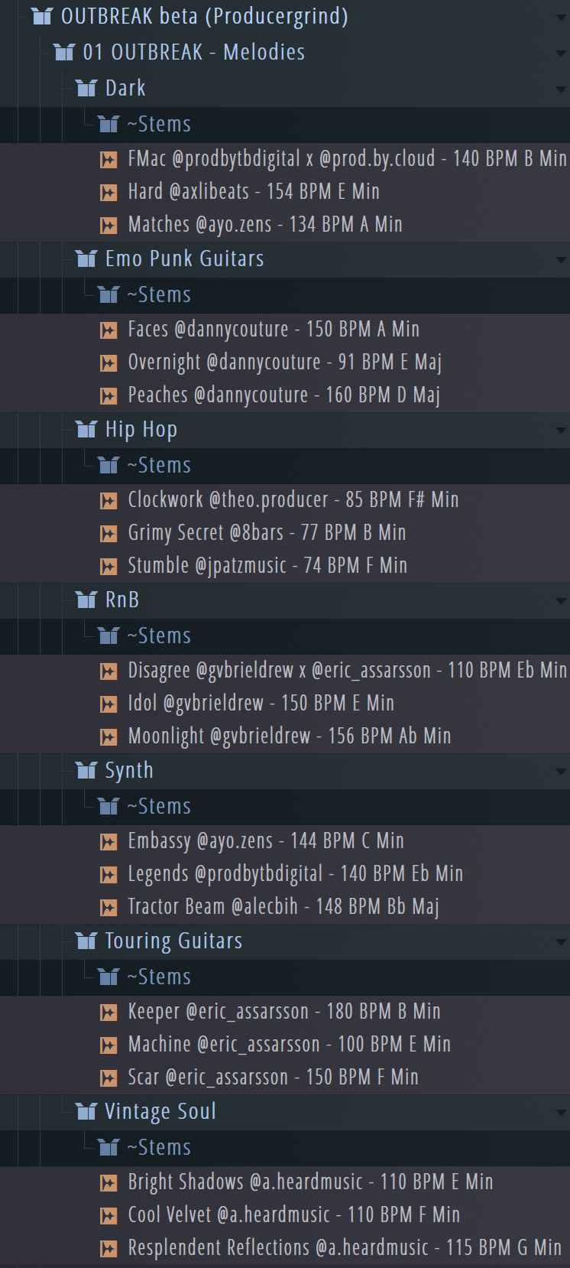Open the ~Stems folder under Dark
Image resolution: width=570 pixels, height=1268 pixels.
tap(158, 124)
